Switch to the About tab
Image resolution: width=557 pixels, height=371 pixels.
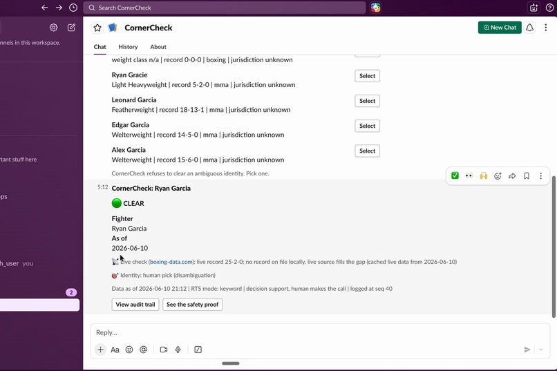coord(158,47)
